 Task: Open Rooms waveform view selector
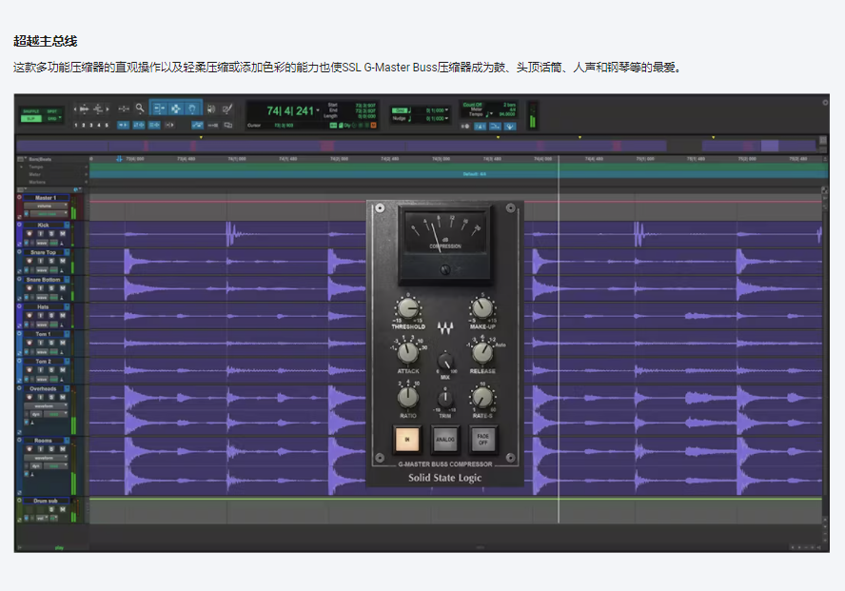click(x=46, y=458)
